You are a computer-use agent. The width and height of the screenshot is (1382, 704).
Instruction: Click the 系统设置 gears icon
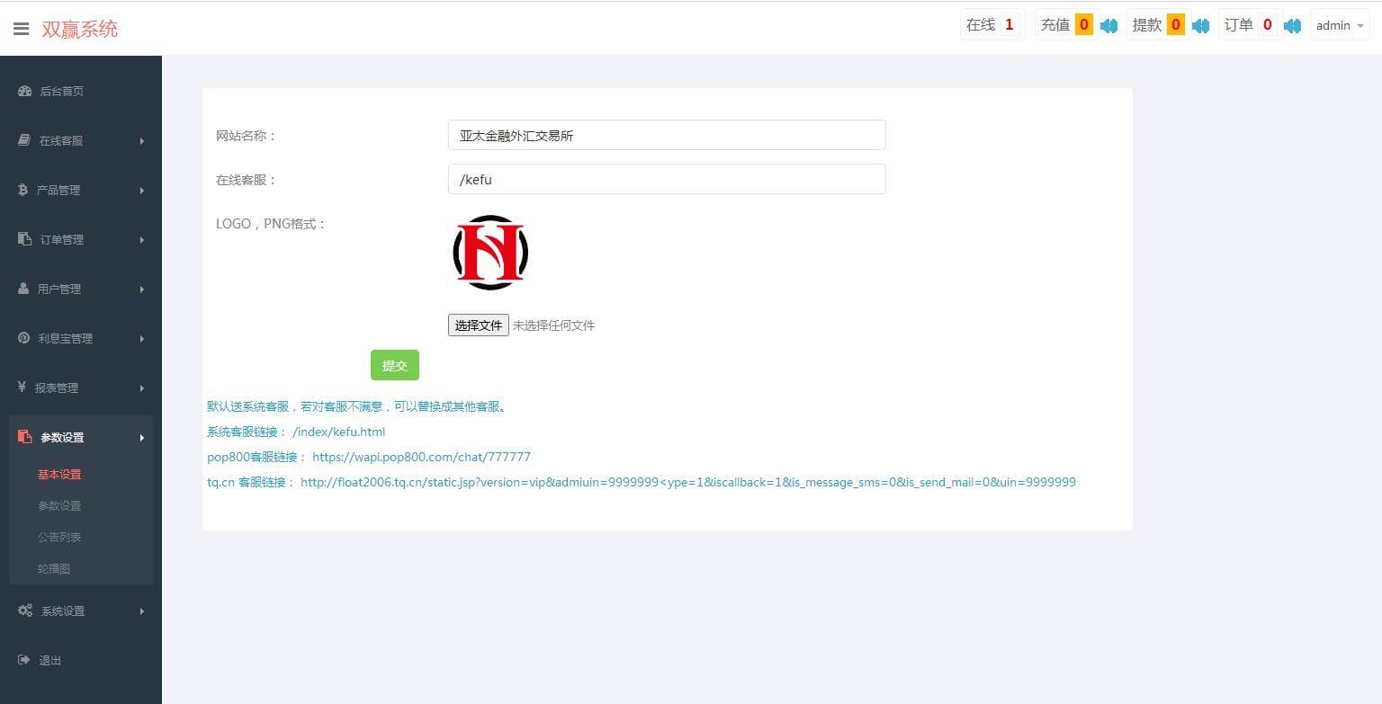tap(24, 610)
